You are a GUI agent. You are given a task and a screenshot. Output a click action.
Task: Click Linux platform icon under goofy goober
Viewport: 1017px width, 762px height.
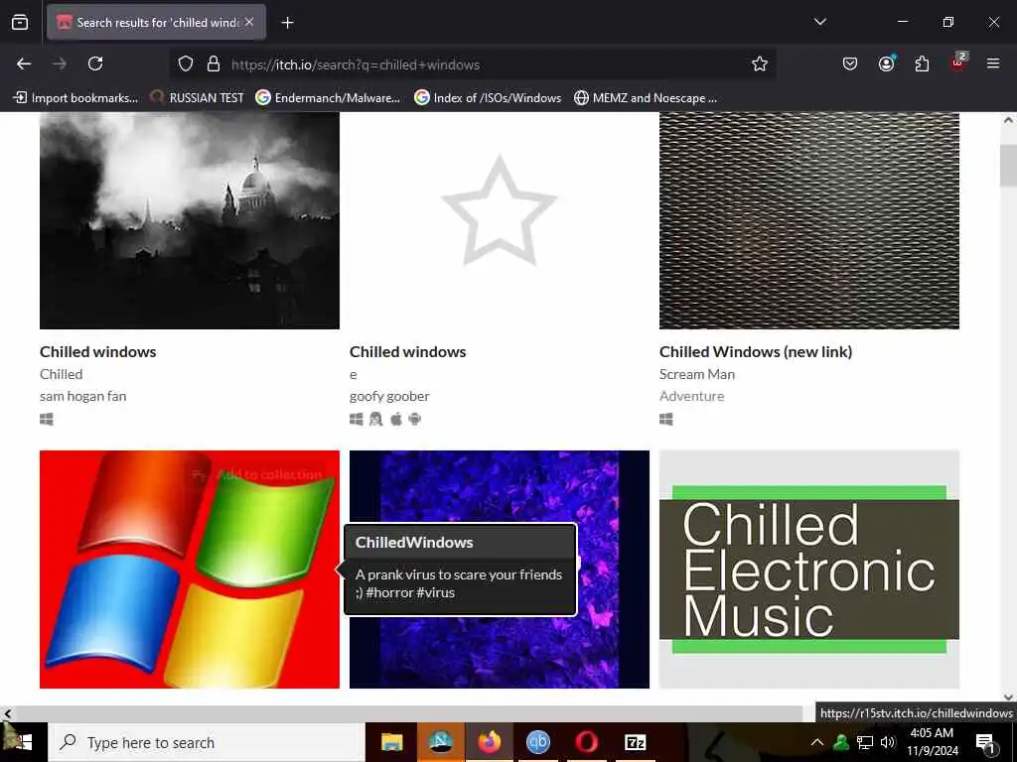point(376,420)
